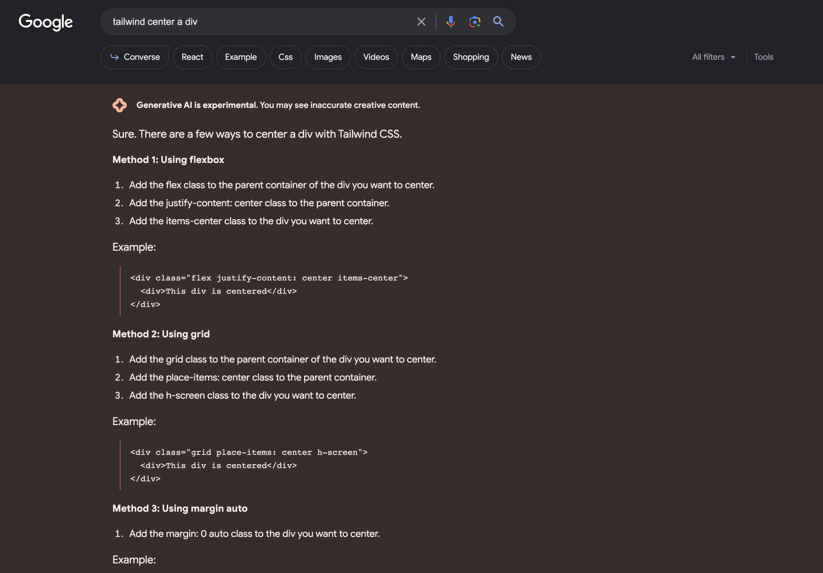This screenshot has height=573, width=823.
Task: Click the flexbox code line with justify-content
Action: (x=269, y=278)
